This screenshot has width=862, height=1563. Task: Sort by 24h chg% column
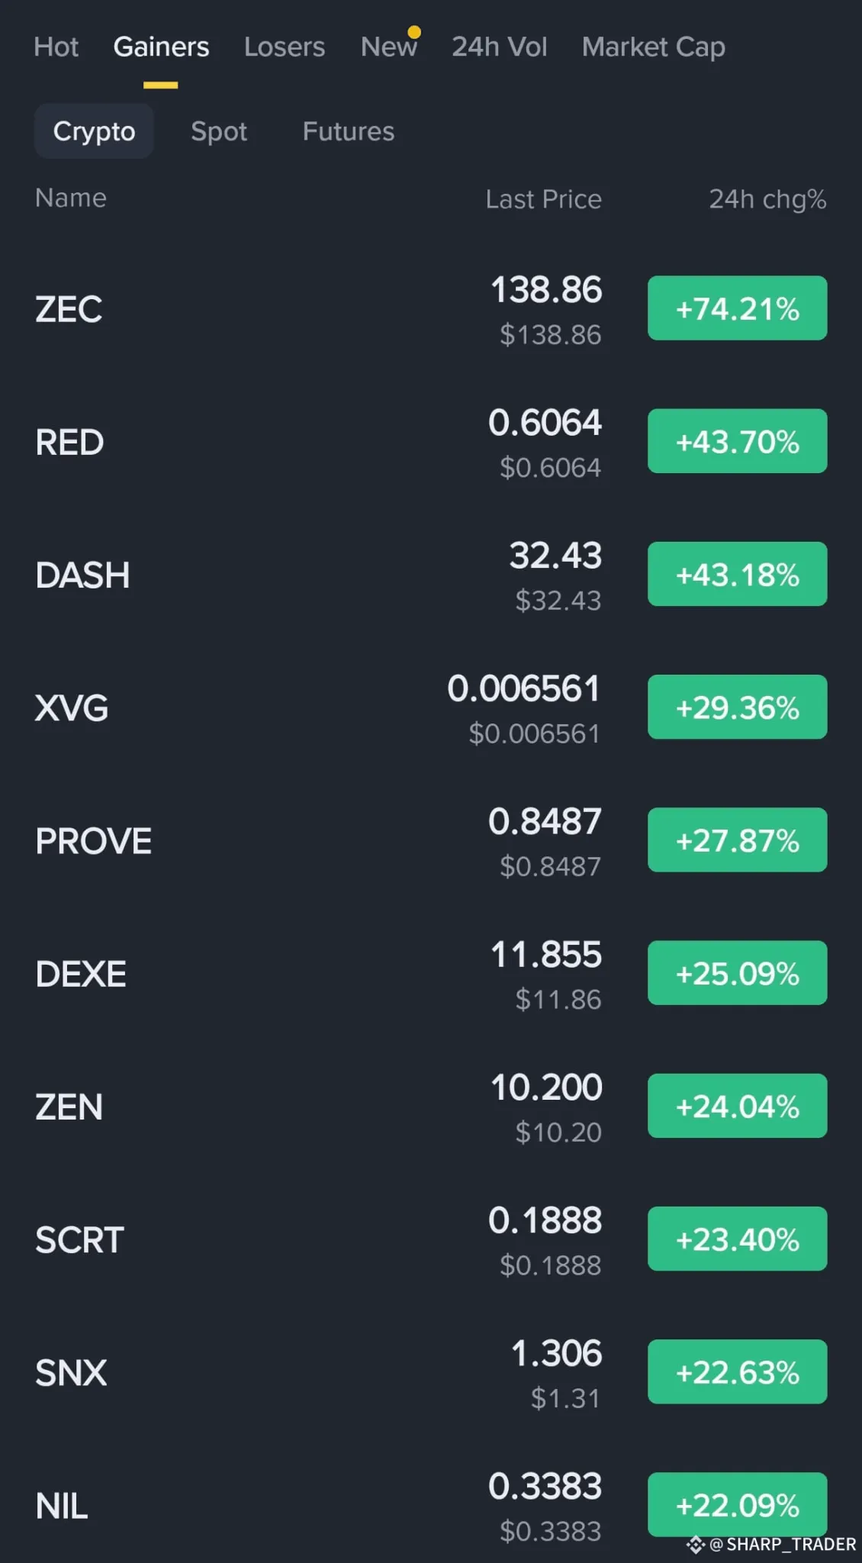coord(767,200)
